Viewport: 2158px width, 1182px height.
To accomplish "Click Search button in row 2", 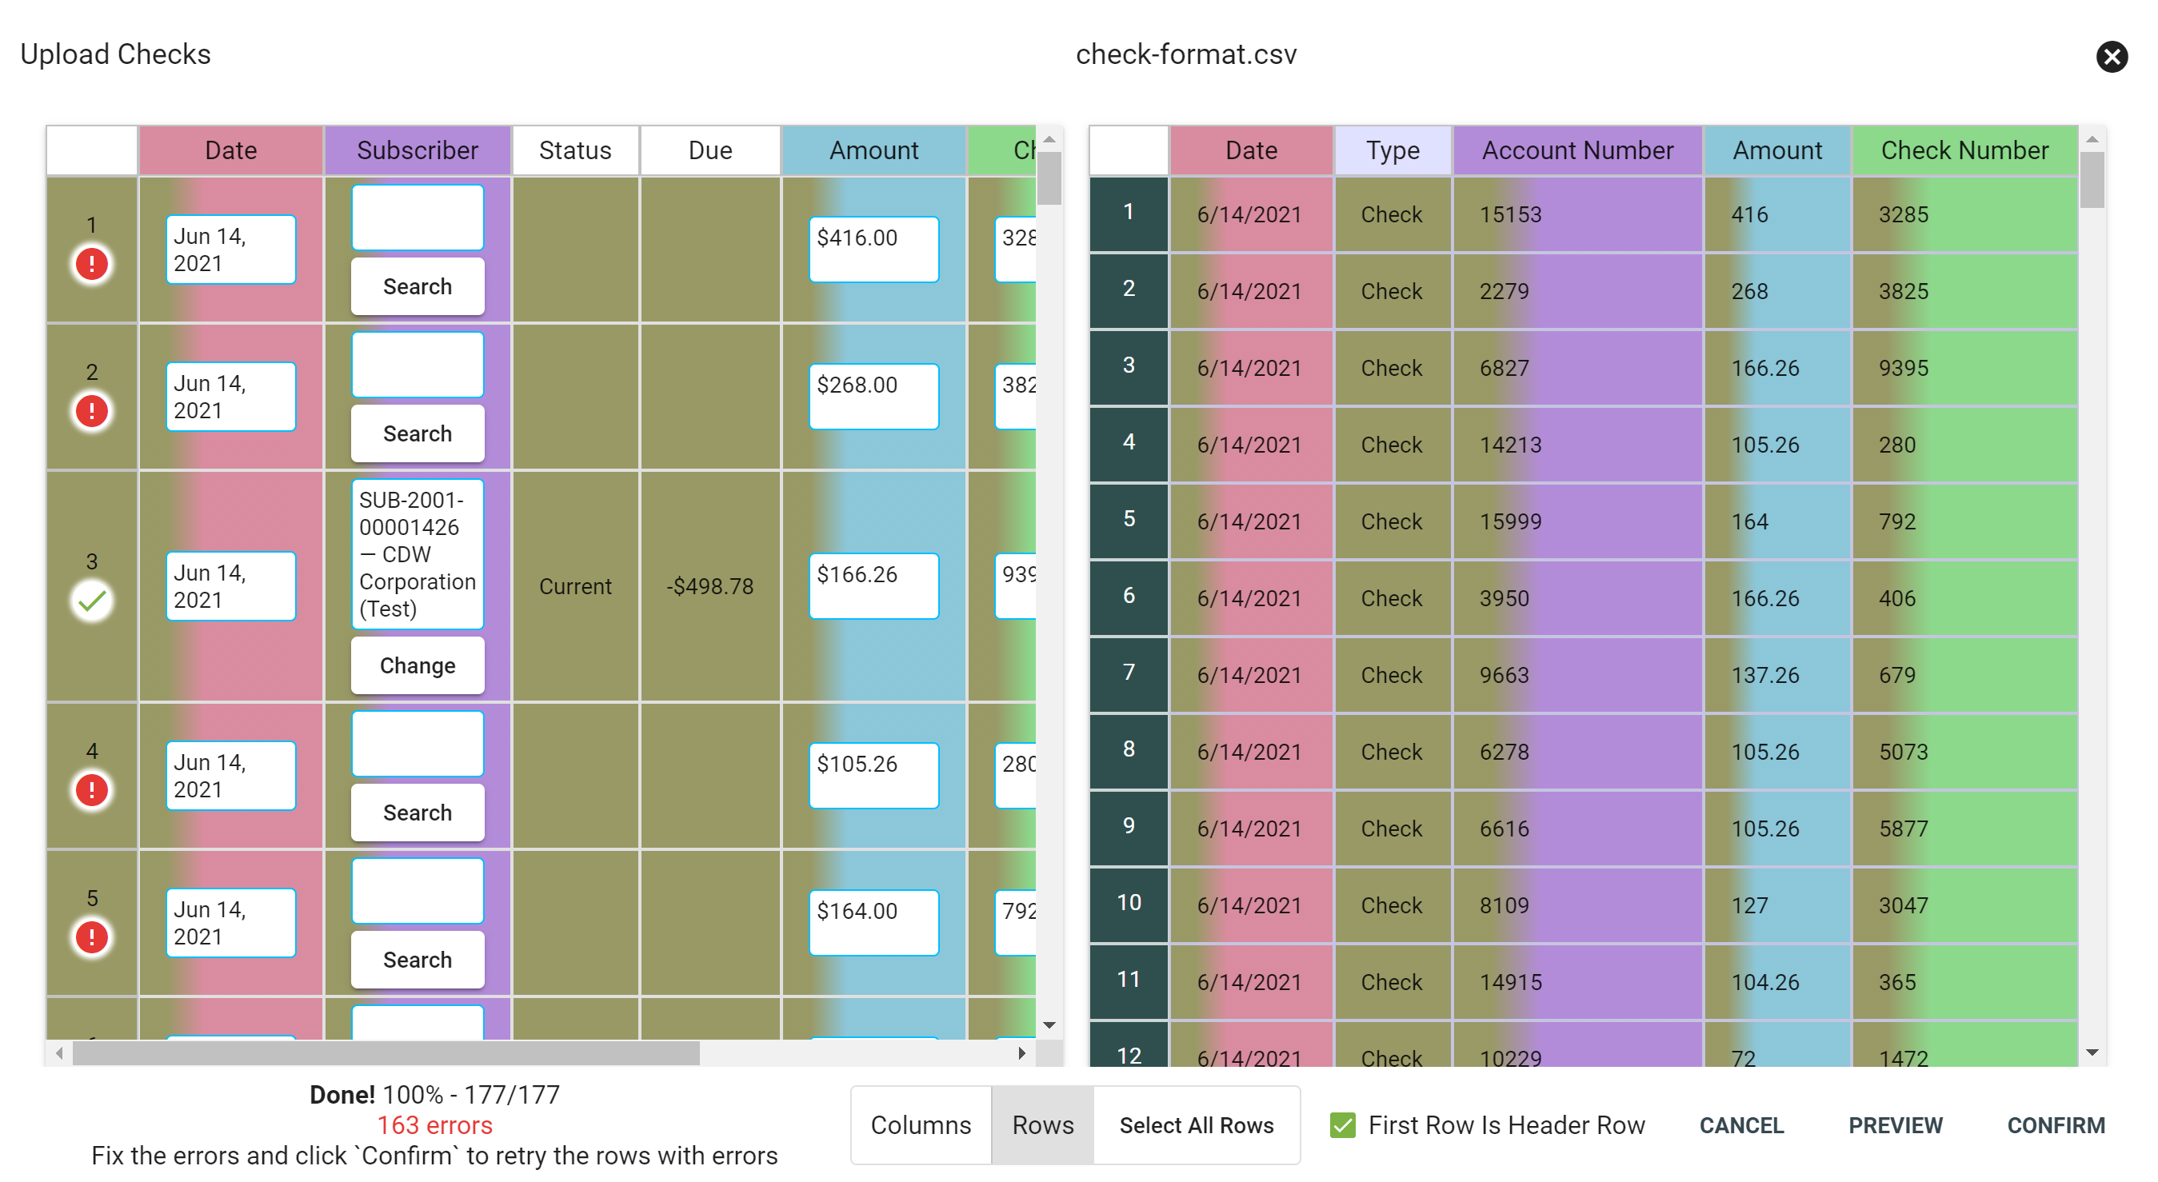I will tap(418, 434).
